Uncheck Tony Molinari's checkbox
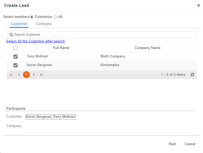This screenshot has width=203, height=153. 16,57
